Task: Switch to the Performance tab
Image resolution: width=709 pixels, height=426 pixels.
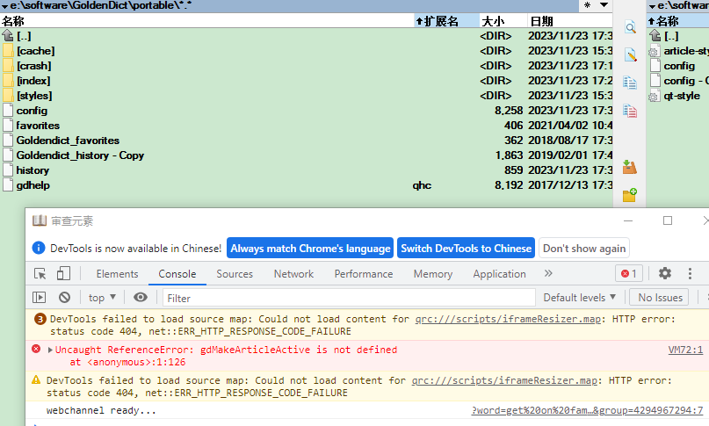Action: point(364,273)
